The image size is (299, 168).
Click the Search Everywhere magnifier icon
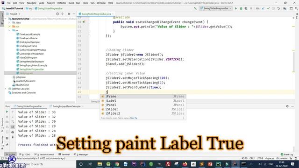point(296,8)
